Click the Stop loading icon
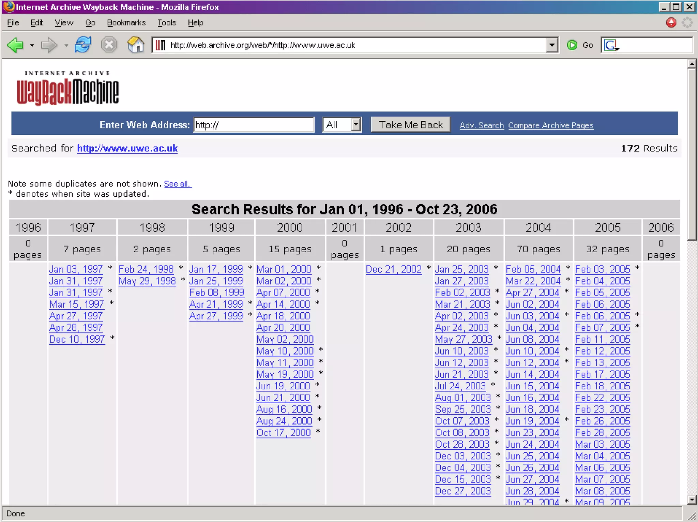The width and height of the screenshot is (698, 522). 109,45
